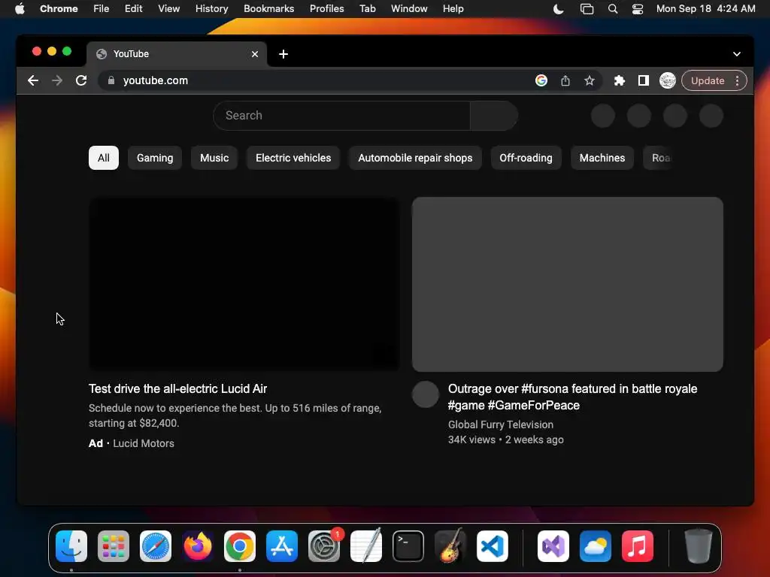
Task: Open the File menu
Action: [102, 8]
